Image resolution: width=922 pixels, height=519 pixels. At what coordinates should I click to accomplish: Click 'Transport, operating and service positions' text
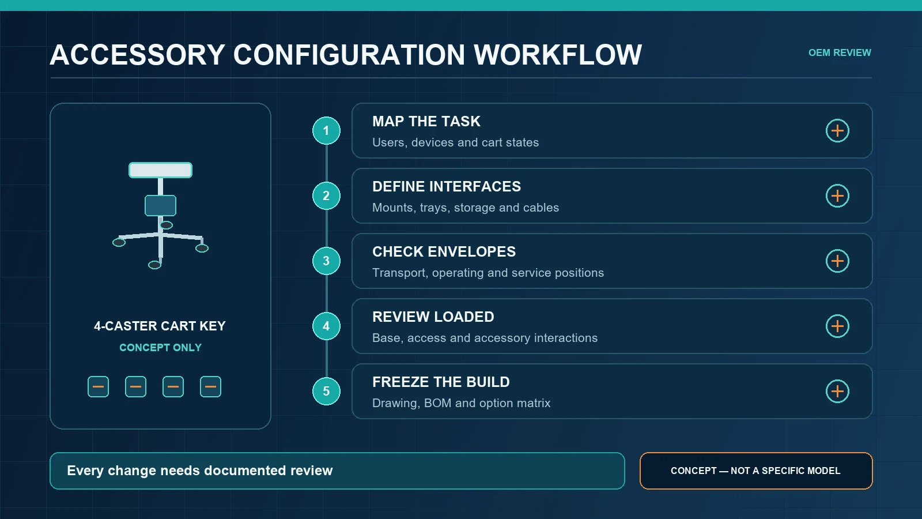point(488,273)
